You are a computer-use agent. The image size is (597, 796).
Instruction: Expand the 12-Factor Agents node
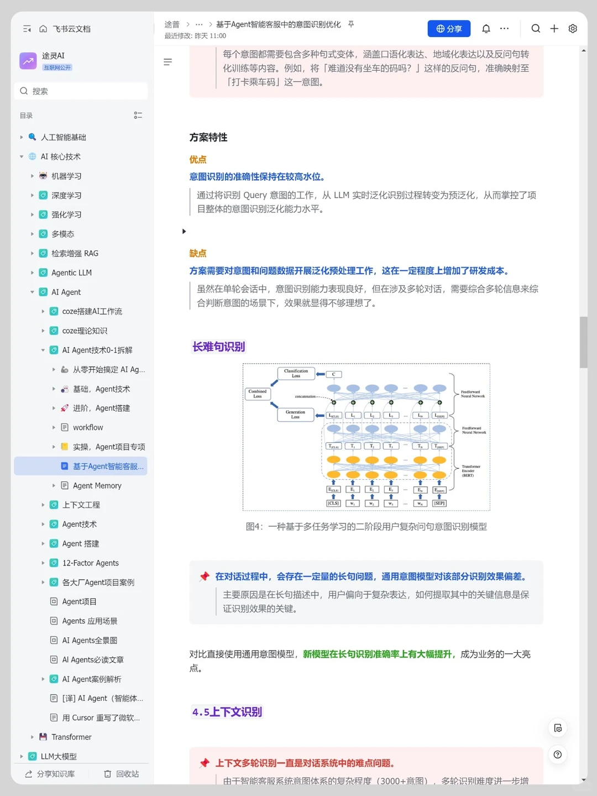click(x=43, y=563)
